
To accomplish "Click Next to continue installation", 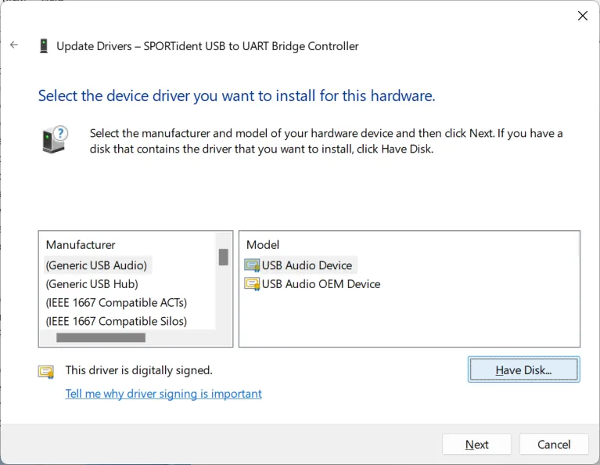I will pyautogui.click(x=476, y=445).
